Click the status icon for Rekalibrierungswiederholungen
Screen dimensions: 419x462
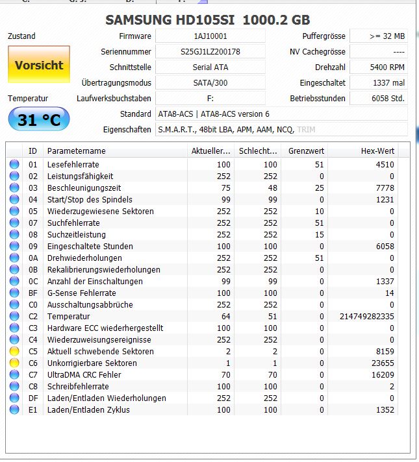(14, 269)
